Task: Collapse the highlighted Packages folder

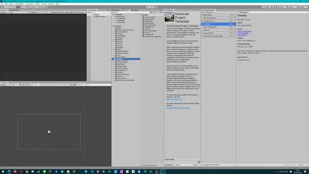Action: pos(112,59)
